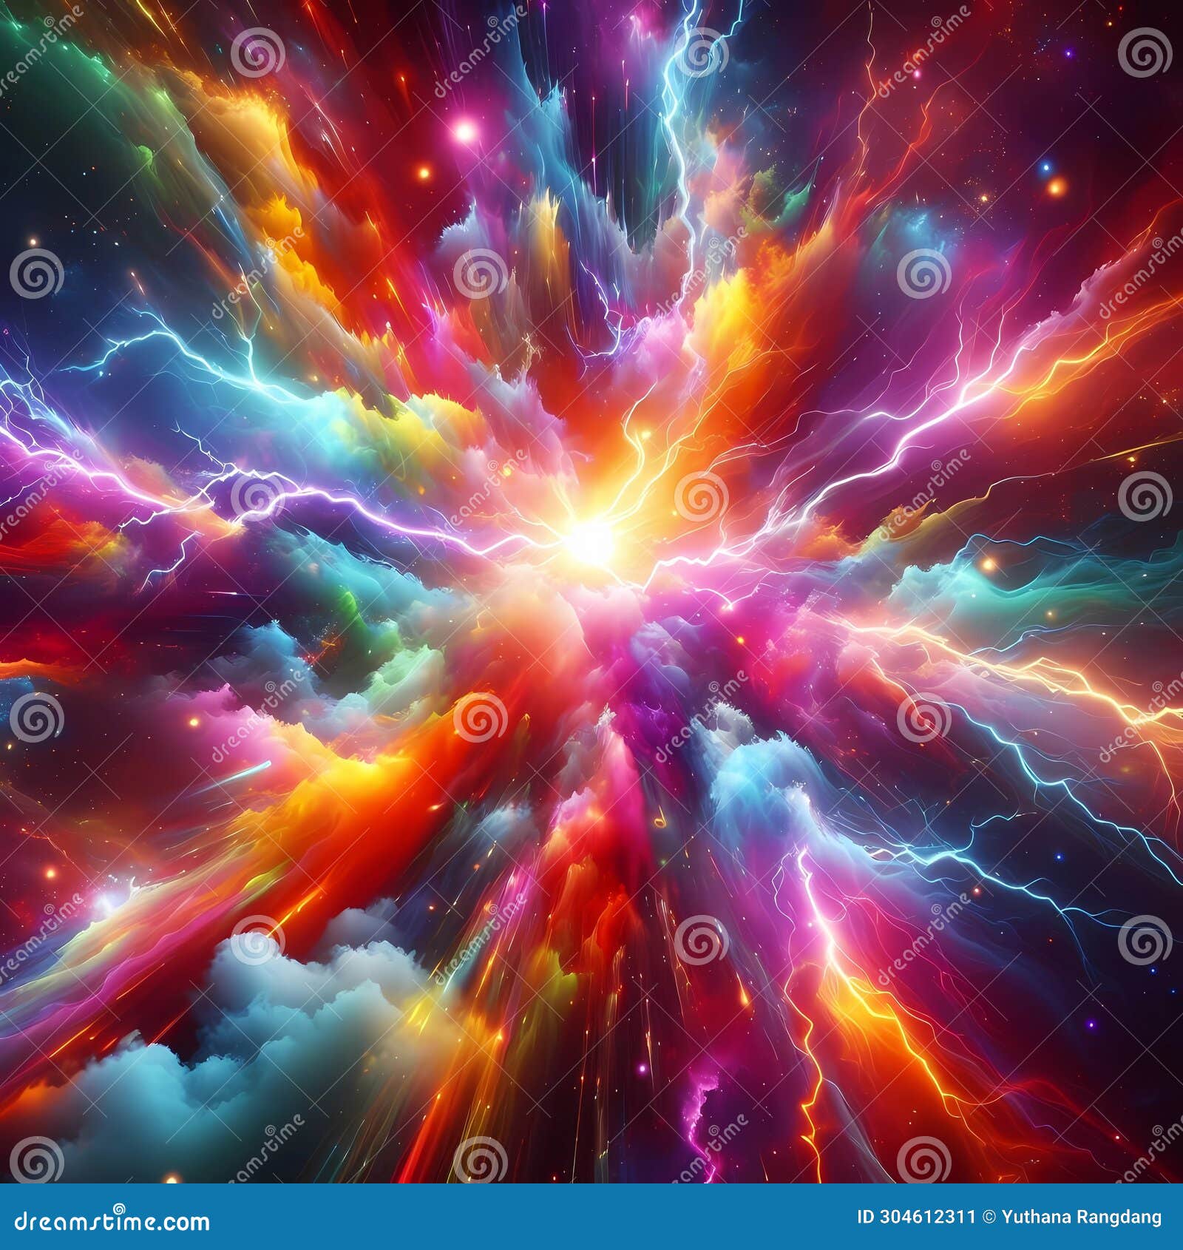Select the ID 304612311 text
Viewport: 1183px width, 1250px height.
click(x=915, y=1216)
